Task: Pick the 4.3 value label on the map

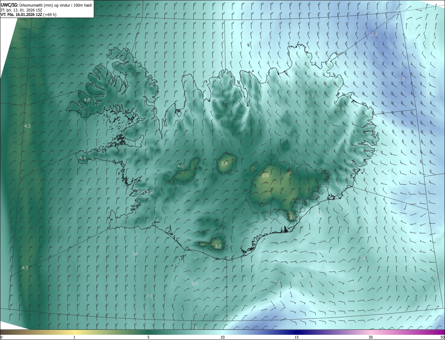Action: pyautogui.click(x=27, y=126)
